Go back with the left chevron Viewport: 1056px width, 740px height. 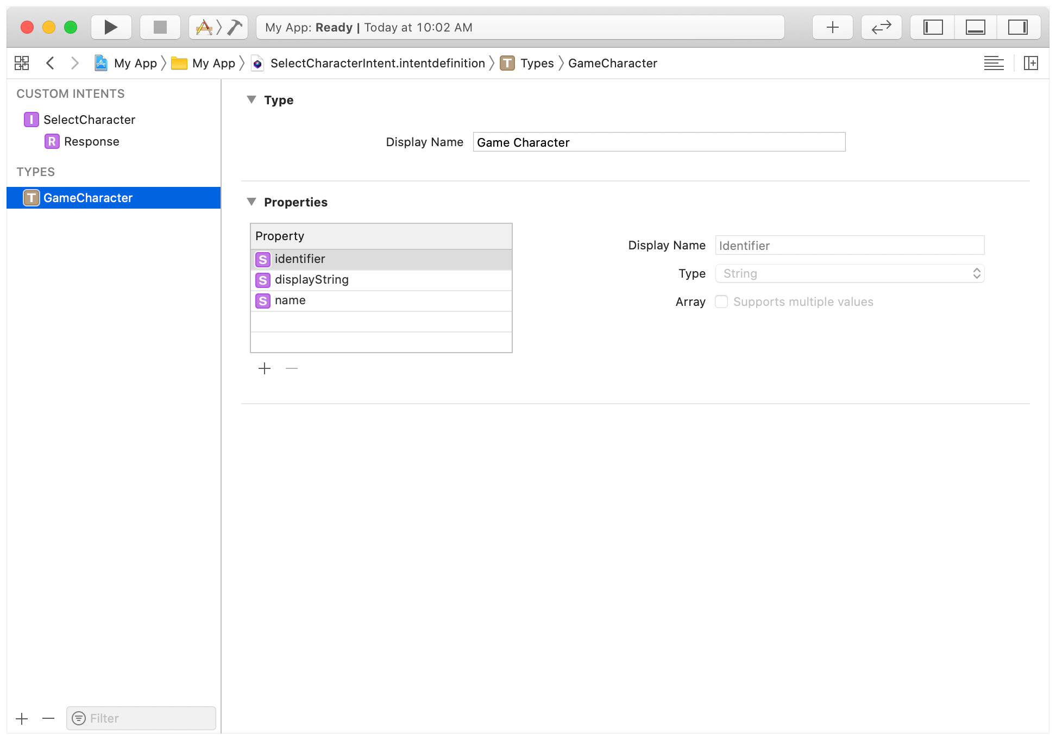(x=51, y=63)
